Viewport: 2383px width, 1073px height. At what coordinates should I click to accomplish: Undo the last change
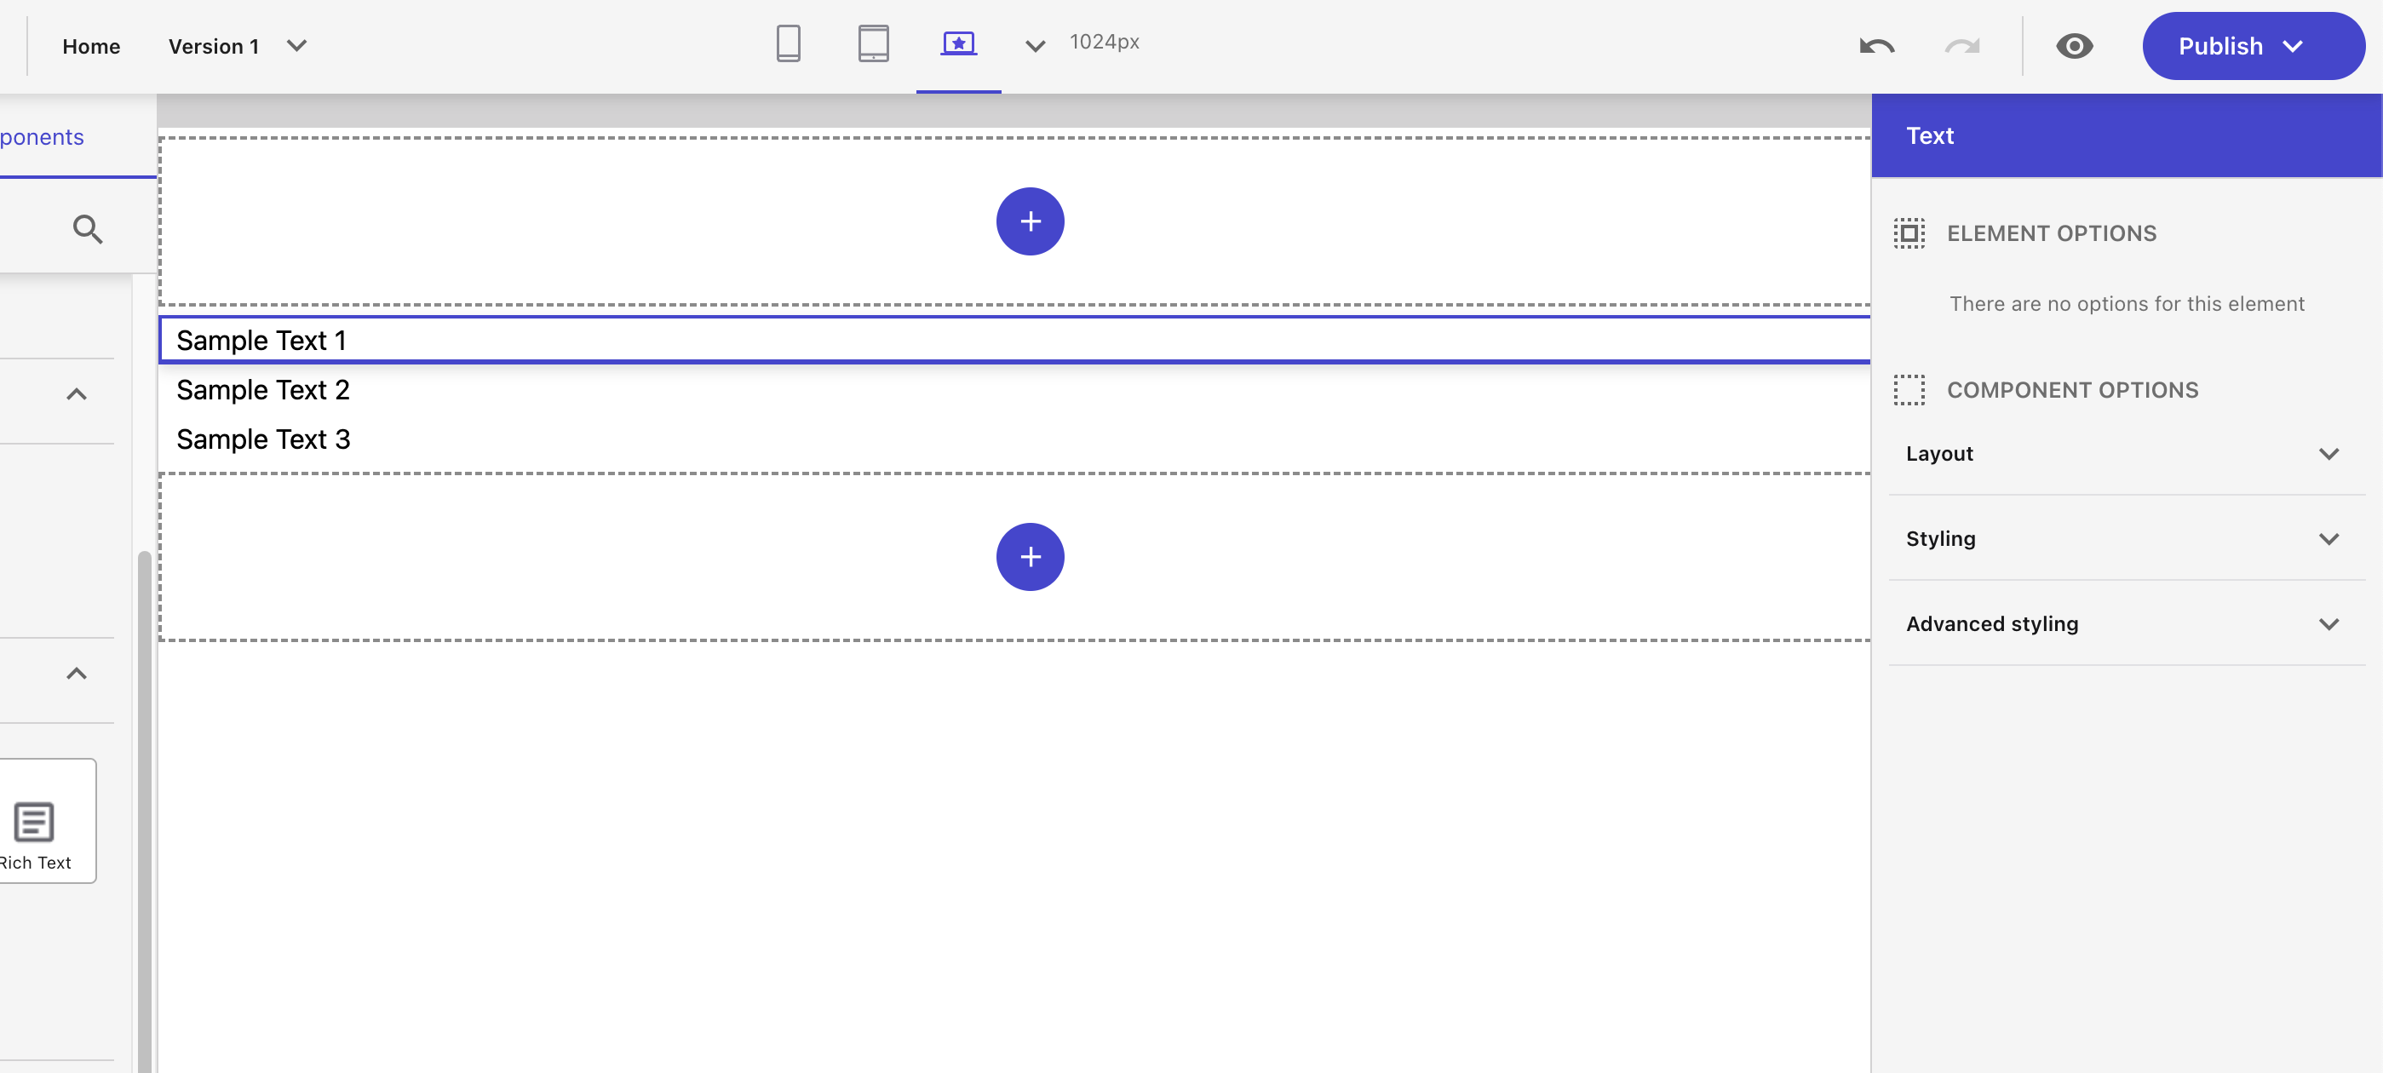(x=1877, y=46)
